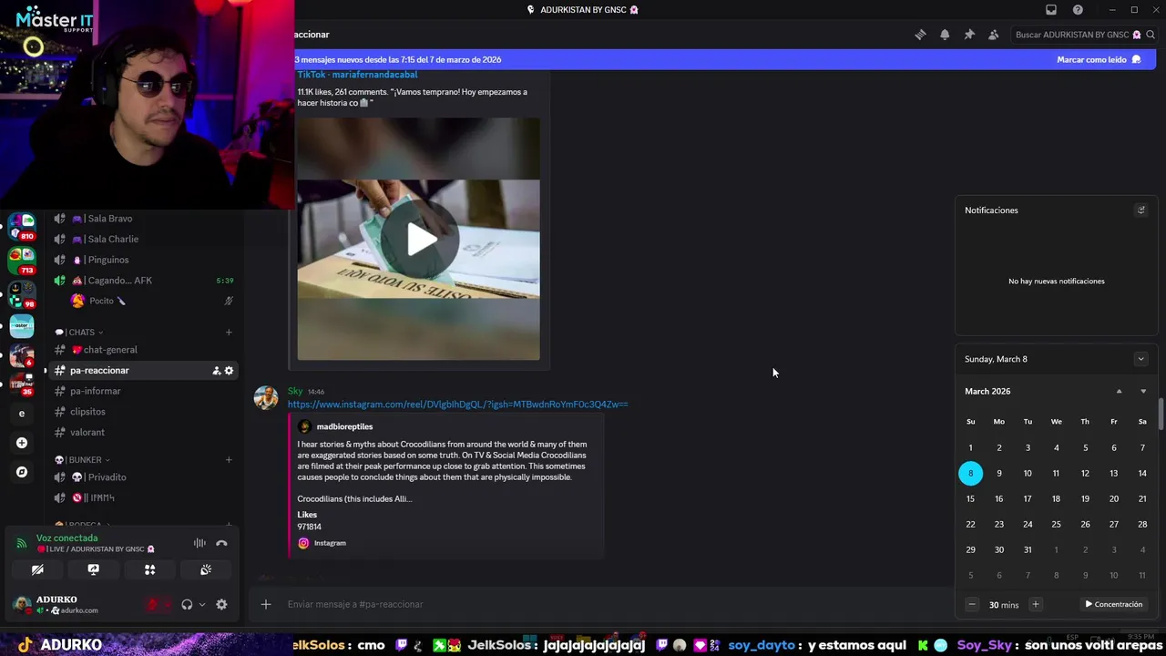This screenshot has width=1166, height=656.
Task: Open Discover servers compass icon
Action: 22,472
